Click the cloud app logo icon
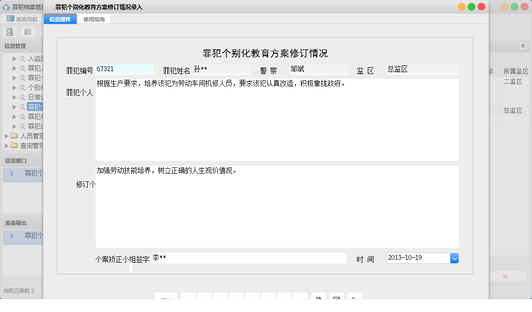Image resolution: width=532 pixels, height=312 pixels. [6, 6]
